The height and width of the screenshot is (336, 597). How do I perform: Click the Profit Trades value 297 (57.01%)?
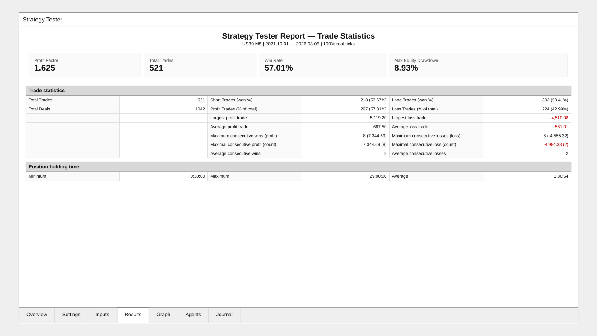click(373, 109)
